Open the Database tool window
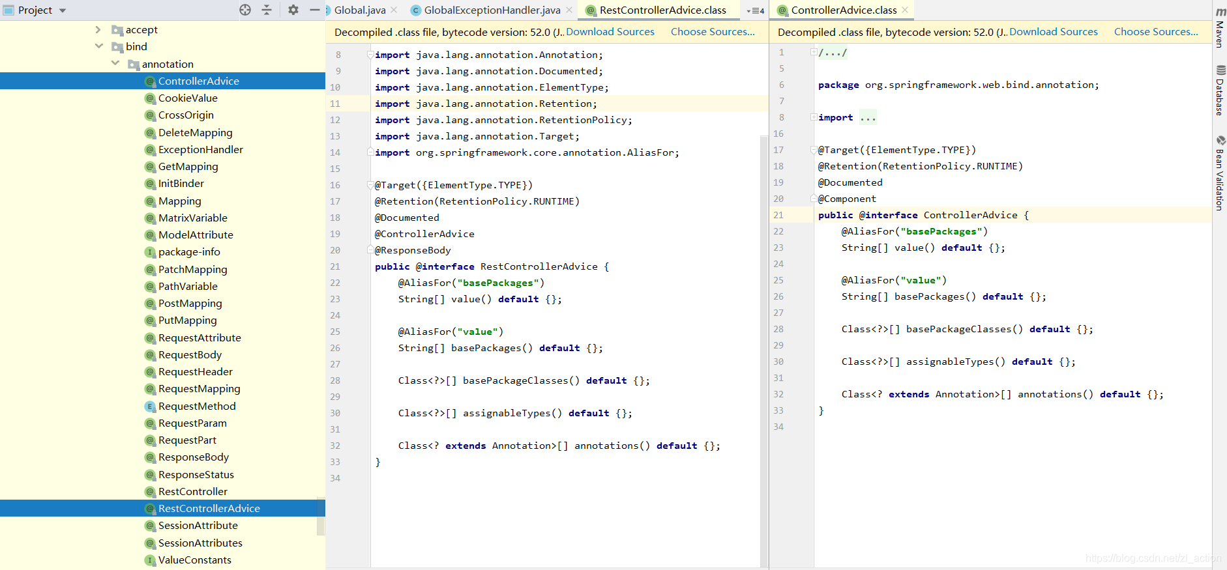 point(1220,91)
